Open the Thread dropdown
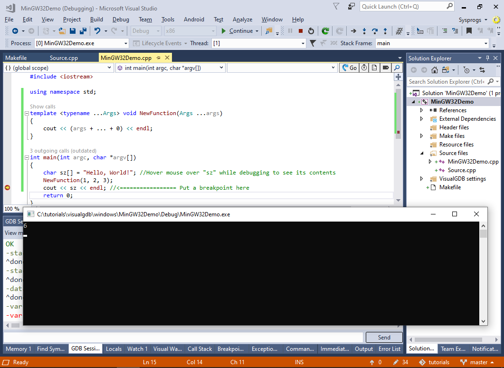 click(303, 43)
